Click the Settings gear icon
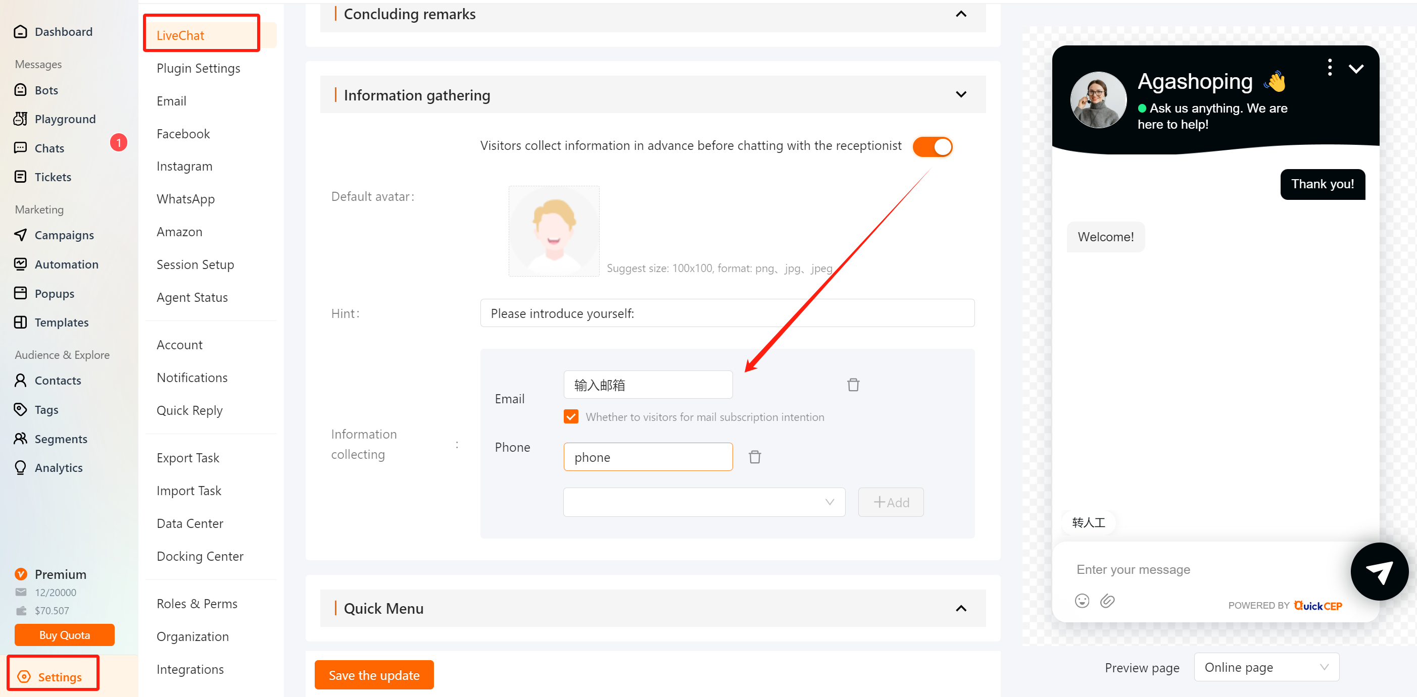1417x697 pixels. click(x=24, y=677)
